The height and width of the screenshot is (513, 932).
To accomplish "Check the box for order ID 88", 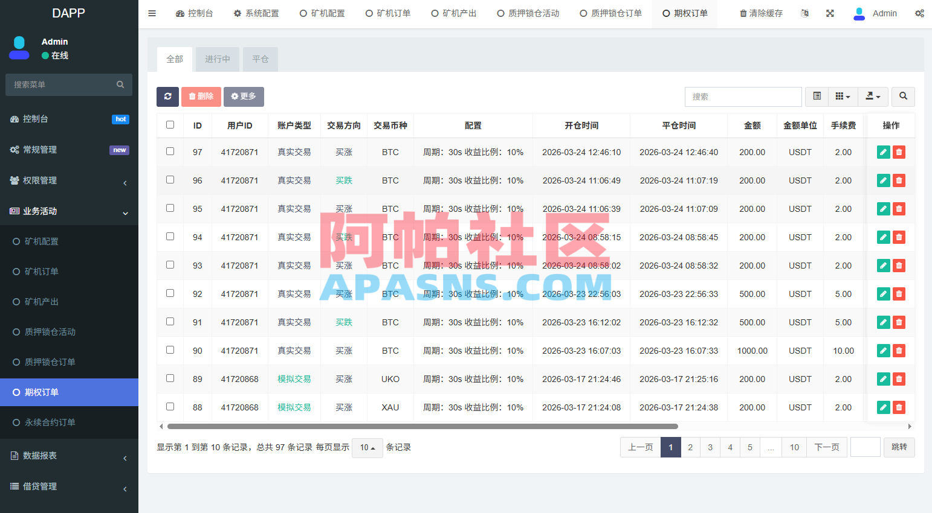I will tap(170, 407).
